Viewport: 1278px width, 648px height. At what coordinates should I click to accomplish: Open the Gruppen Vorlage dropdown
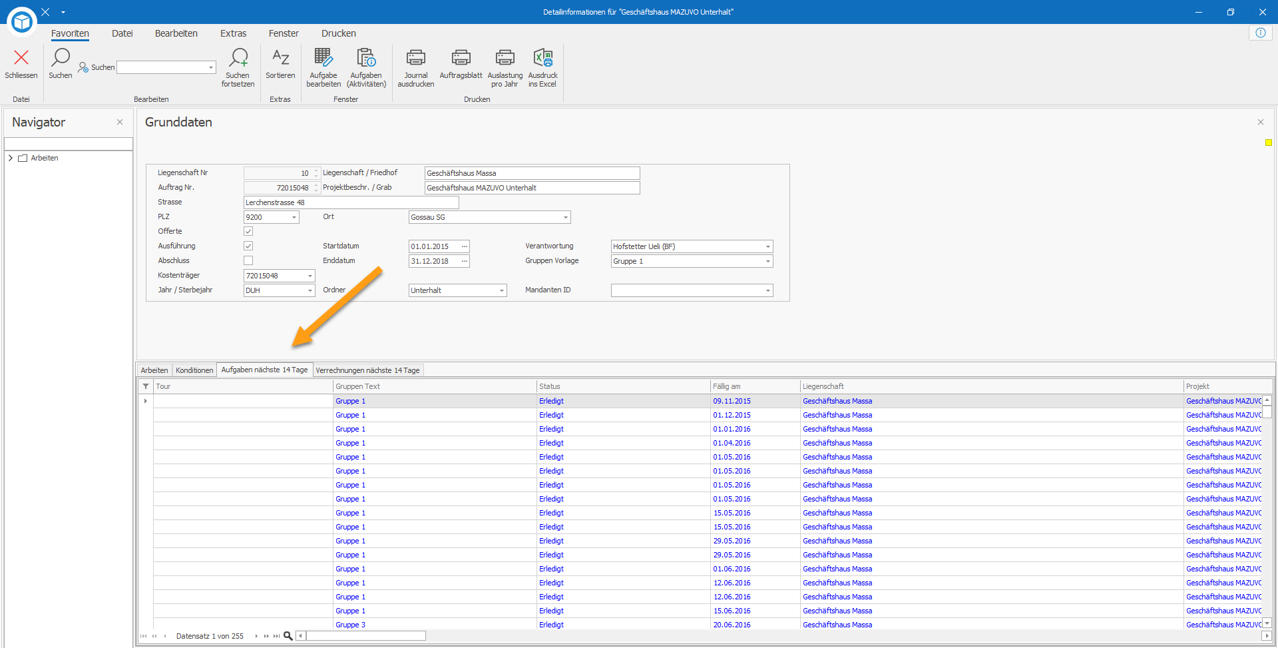[x=768, y=261]
